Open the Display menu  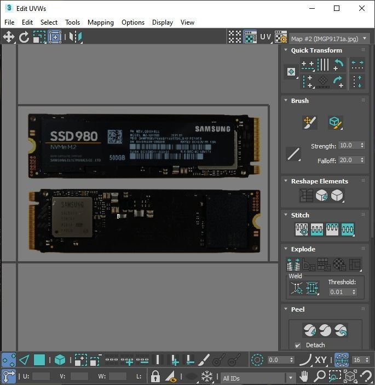[x=163, y=22]
